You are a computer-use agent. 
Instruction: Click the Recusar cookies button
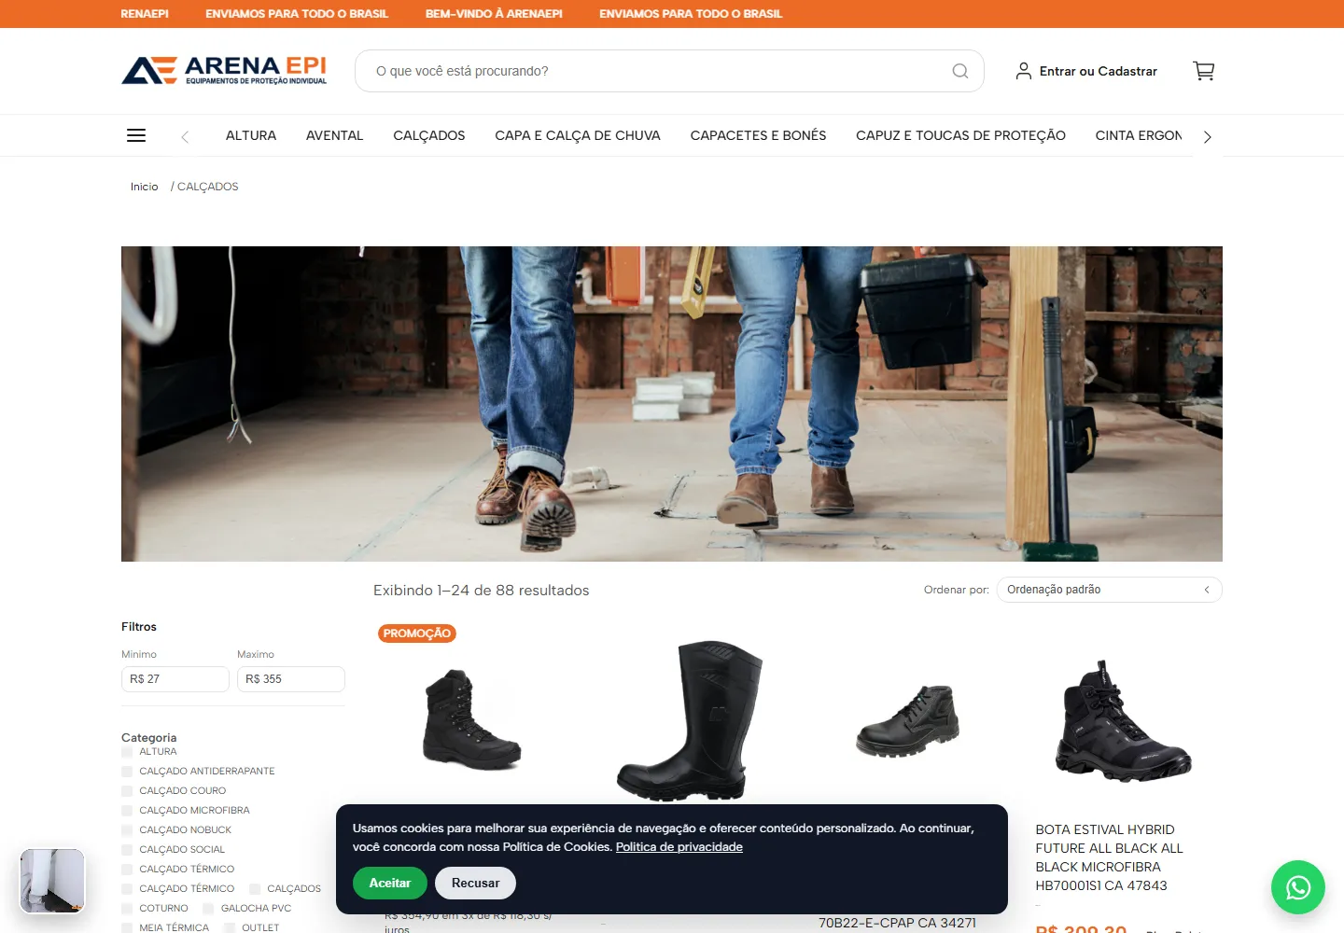point(475,883)
